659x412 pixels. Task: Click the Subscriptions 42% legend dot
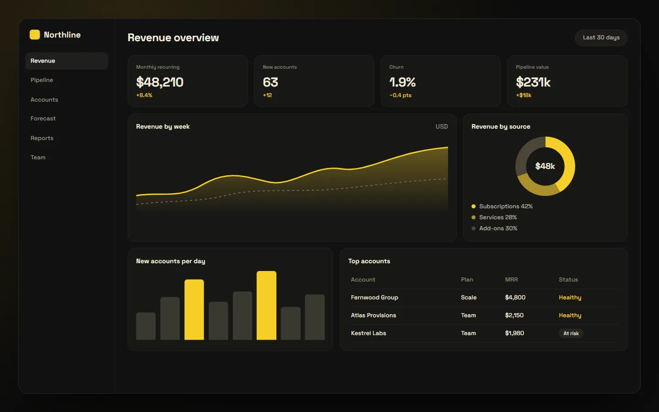474,206
